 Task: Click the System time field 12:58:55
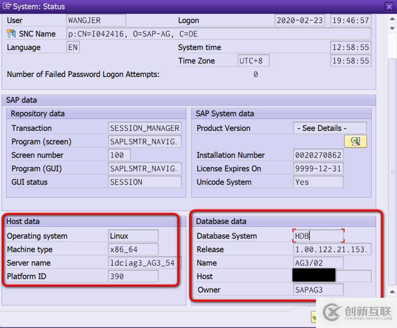pos(351,47)
